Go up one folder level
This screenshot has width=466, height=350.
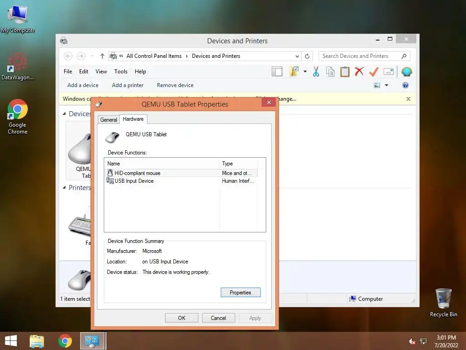click(x=102, y=56)
